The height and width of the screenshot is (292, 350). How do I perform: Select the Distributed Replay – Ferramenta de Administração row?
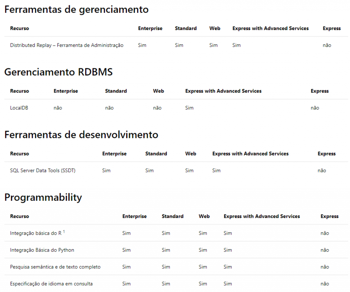click(176, 45)
